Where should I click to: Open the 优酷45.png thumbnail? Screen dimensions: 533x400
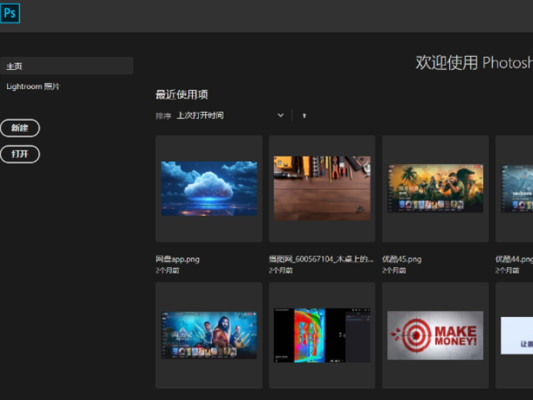(435, 189)
